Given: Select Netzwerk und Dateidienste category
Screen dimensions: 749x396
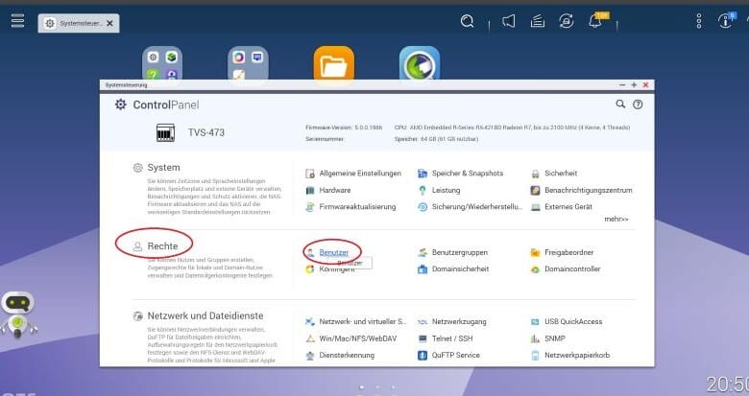Looking at the screenshot, I should point(205,315).
